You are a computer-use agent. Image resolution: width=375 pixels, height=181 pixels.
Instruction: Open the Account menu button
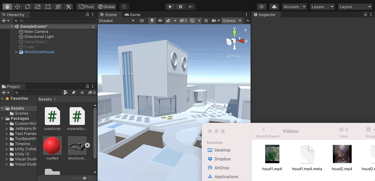point(295,7)
